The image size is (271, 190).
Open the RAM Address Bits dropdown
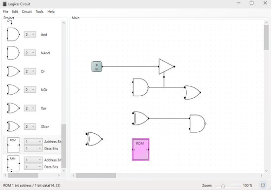pyautogui.click(x=33, y=160)
